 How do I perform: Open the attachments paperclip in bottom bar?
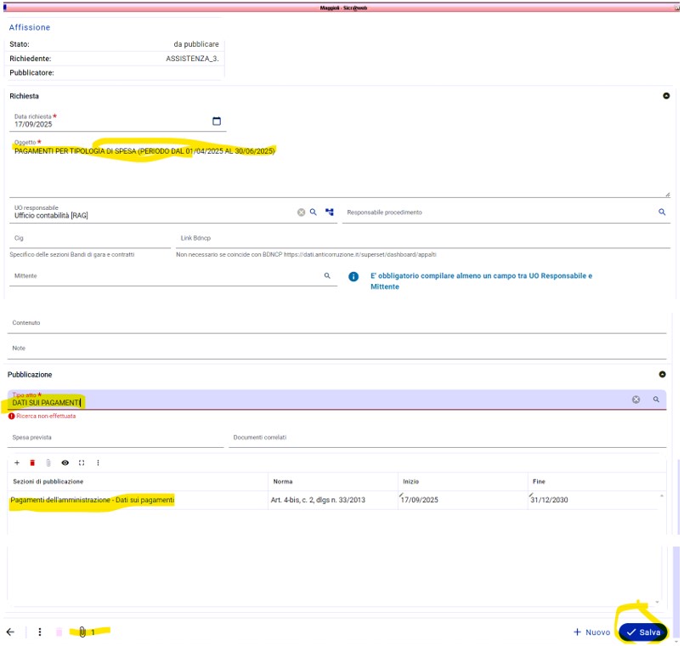pyautogui.click(x=83, y=632)
